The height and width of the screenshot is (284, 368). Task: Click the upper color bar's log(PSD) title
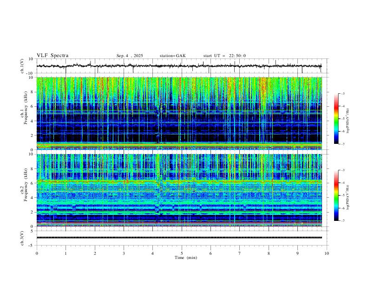coord(348,121)
